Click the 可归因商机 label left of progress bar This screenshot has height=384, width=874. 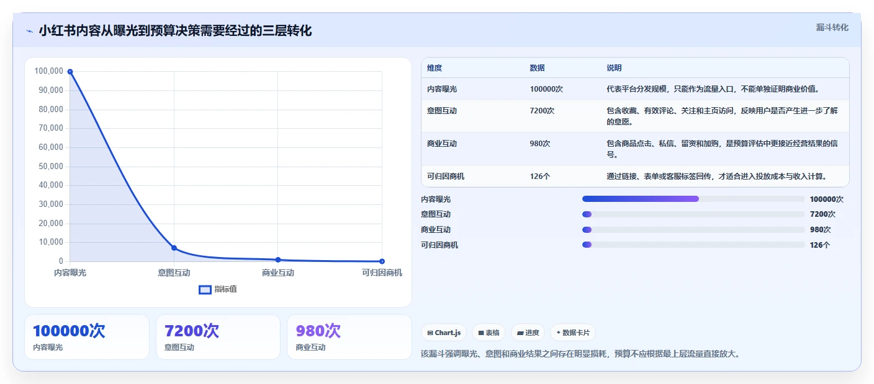coord(439,245)
